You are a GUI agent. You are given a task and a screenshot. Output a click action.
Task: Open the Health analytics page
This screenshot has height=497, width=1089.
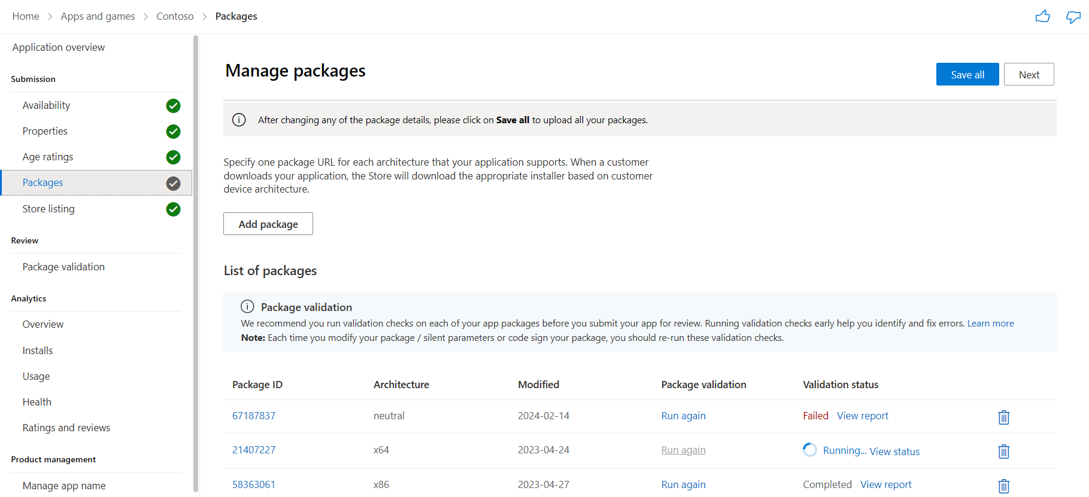tap(37, 402)
